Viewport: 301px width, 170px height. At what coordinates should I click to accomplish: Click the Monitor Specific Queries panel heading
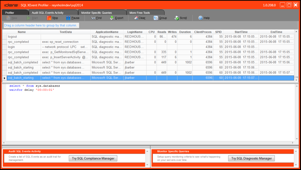173,152
